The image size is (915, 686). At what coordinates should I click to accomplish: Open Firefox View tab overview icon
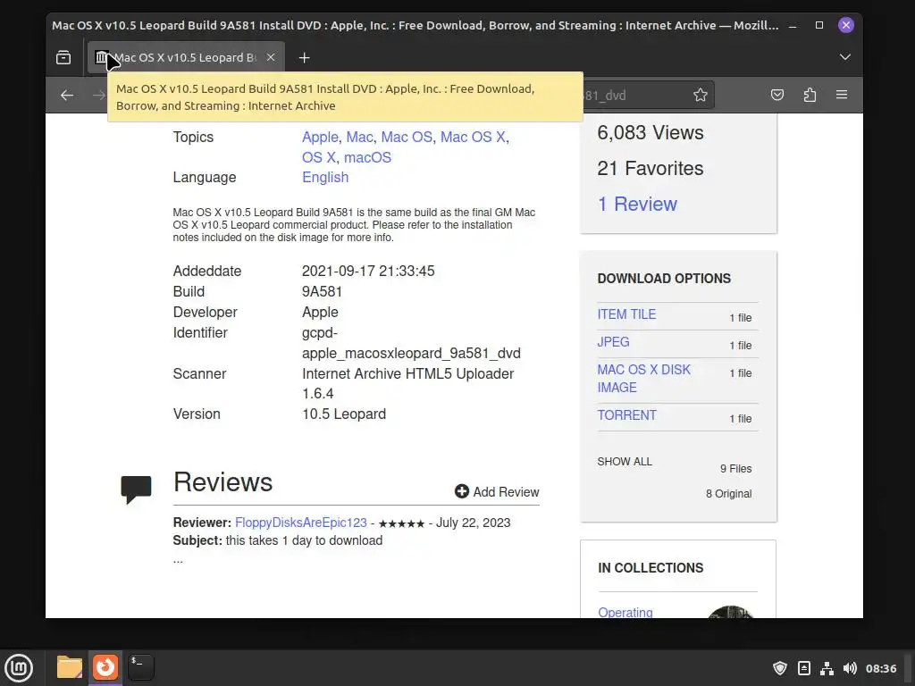pyautogui.click(x=63, y=57)
